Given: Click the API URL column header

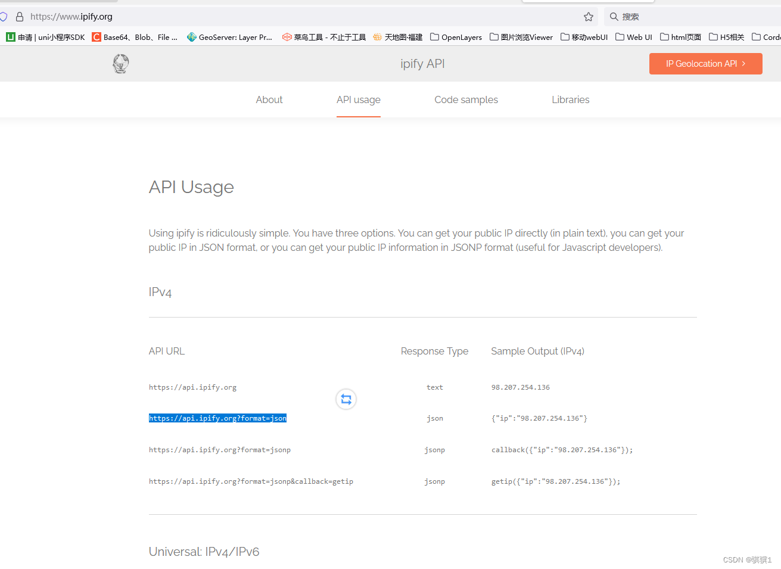Looking at the screenshot, I should [167, 351].
